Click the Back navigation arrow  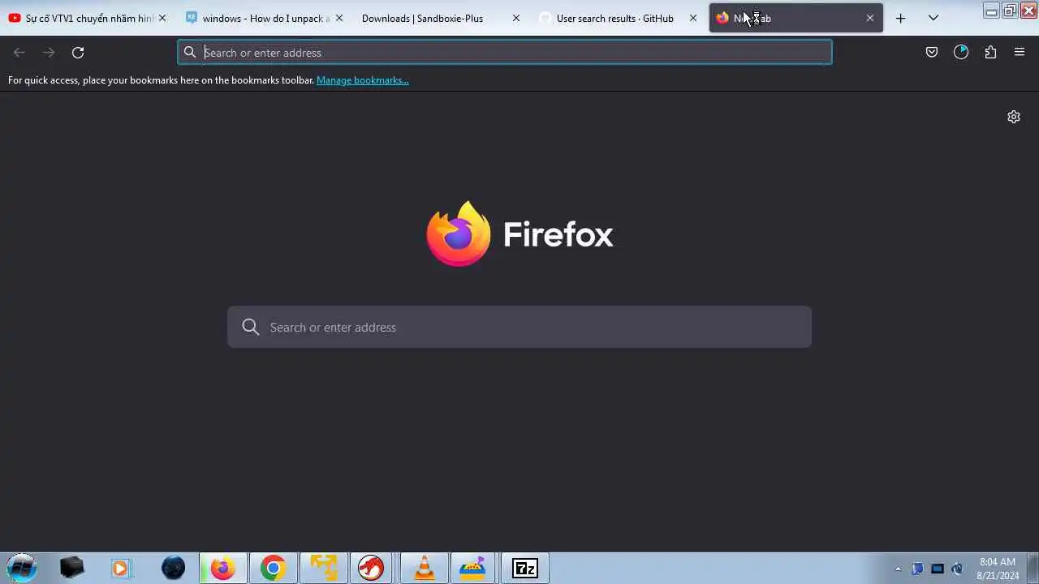19,53
